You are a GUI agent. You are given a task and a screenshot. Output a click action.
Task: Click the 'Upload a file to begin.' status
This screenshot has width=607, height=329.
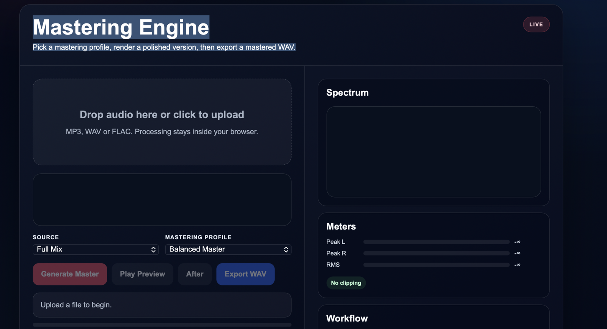pos(162,305)
